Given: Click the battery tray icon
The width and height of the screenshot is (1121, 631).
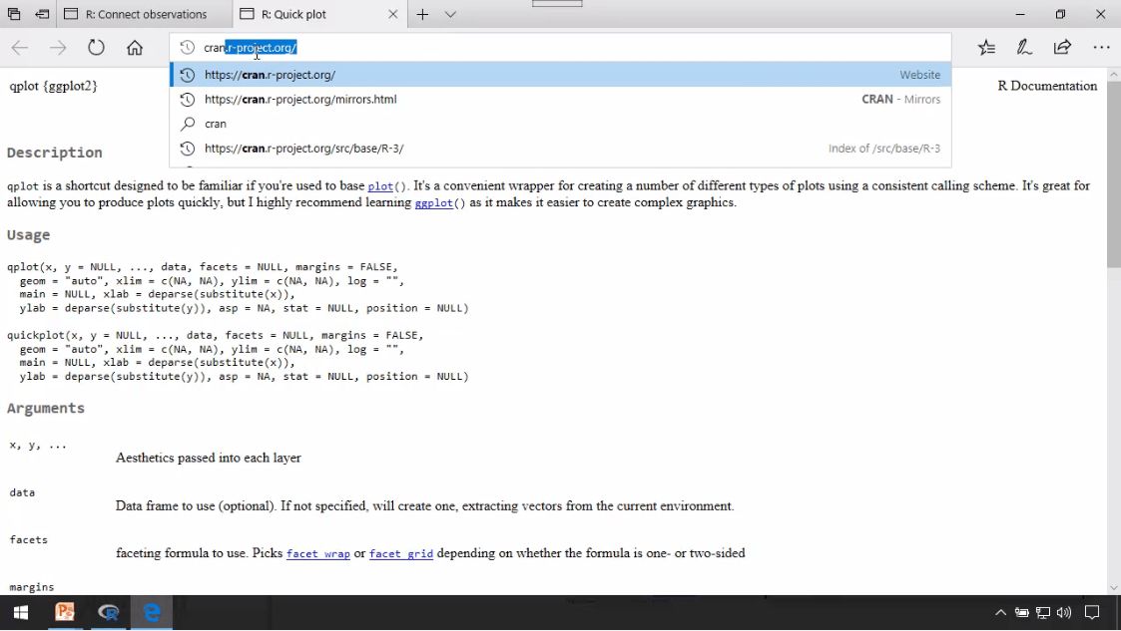Looking at the screenshot, I should pos(1021,612).
